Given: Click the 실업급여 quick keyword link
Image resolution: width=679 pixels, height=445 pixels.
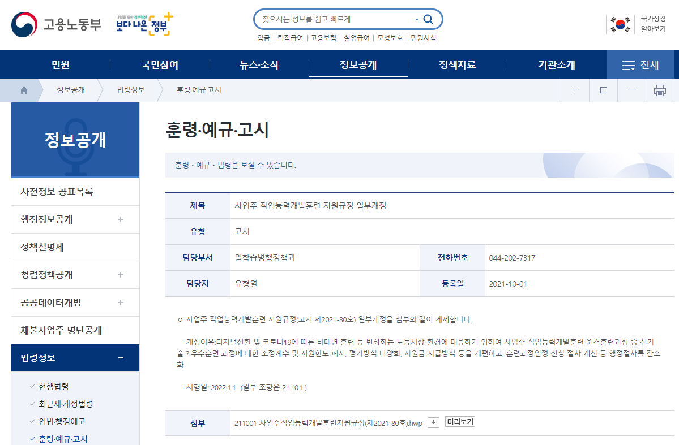Looking at the screenshot, I should click(356, 38).
